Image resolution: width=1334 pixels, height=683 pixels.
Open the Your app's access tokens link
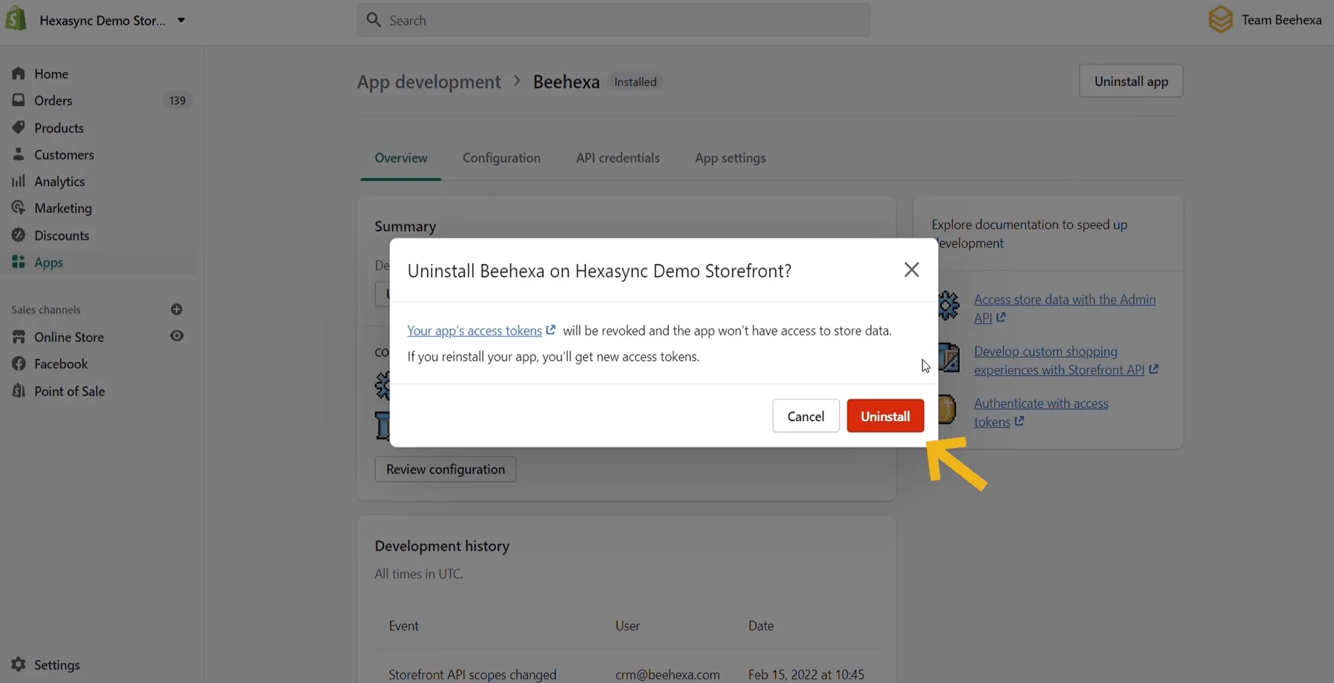481,331
